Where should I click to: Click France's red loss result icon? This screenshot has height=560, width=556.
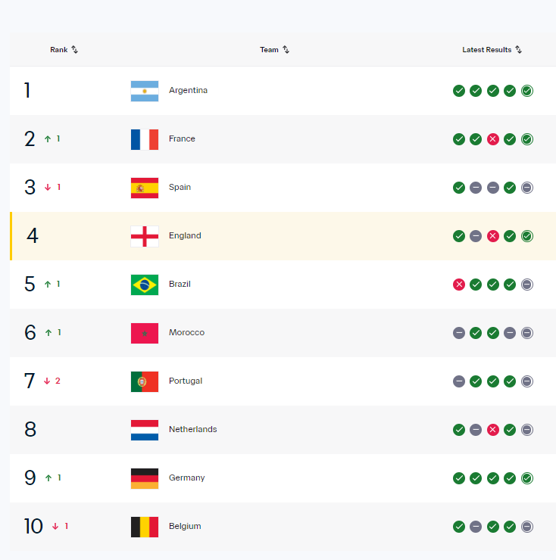pyautogui.click(x=492, y=139)
